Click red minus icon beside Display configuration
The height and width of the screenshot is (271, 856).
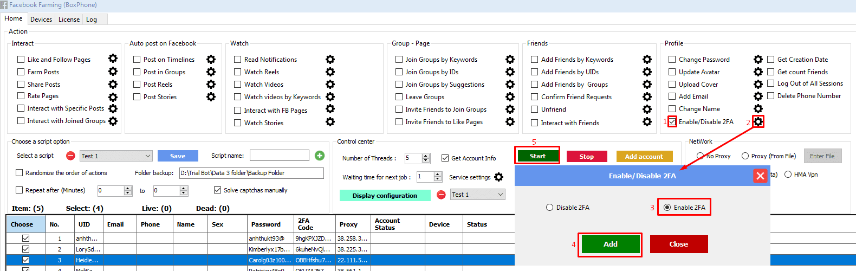441,195
